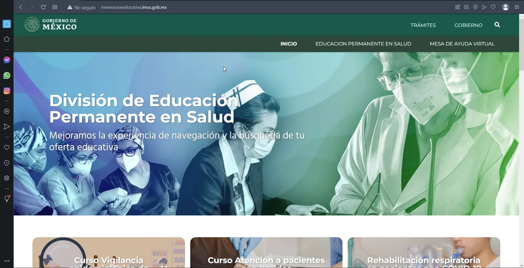This screenshot has width=524, height=268.
Task: Click the hero banner with medical staff
Action: coord(266,134)
